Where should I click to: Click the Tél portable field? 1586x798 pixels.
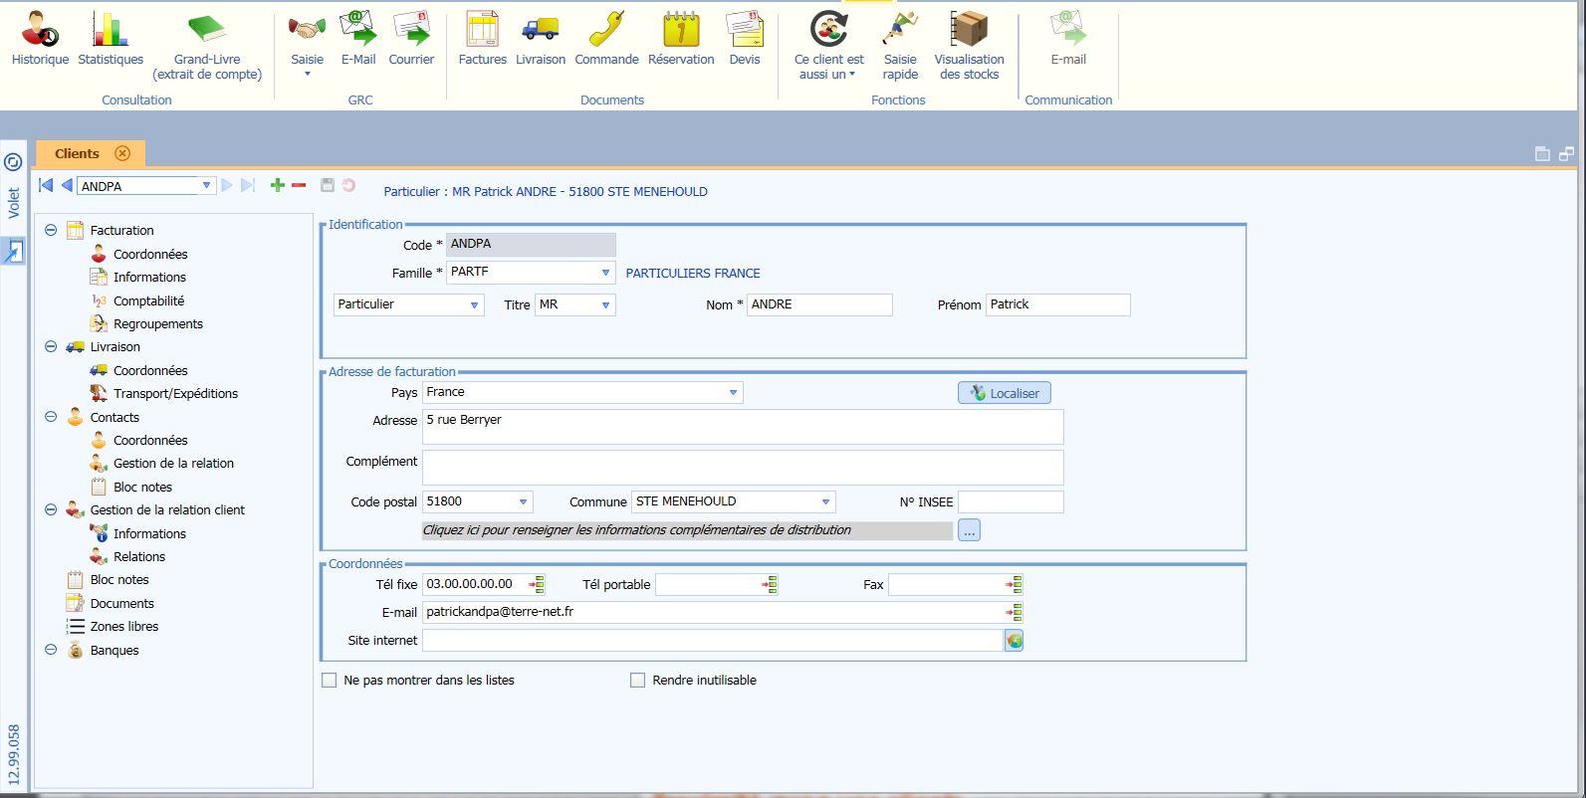tap(708, 584)
